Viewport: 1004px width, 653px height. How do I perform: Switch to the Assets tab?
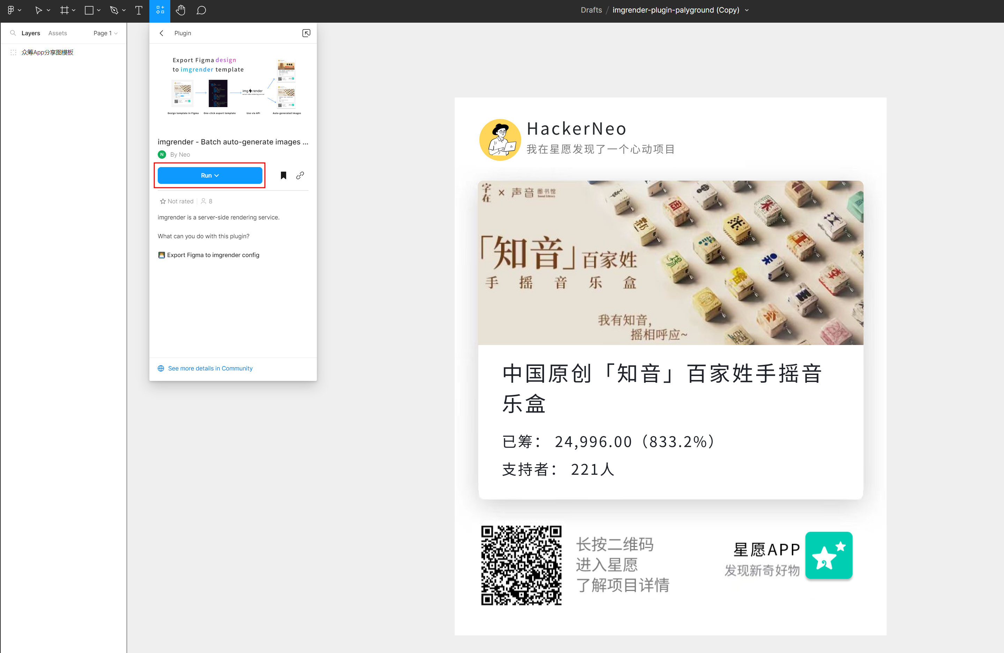coord(57,33)
